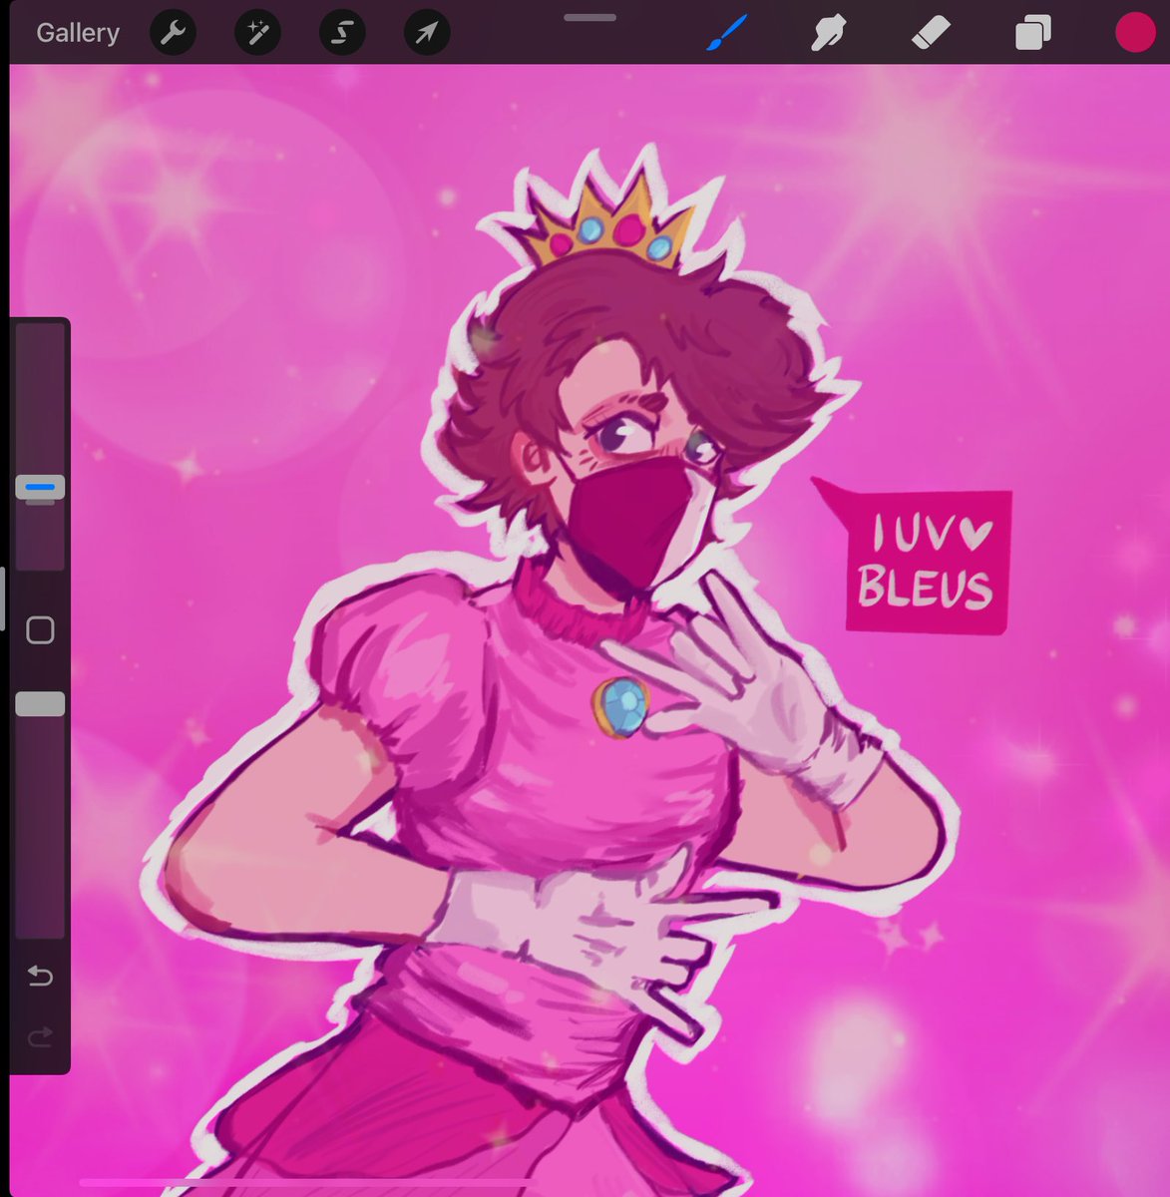Open the Layers panel
Screen dimensions: 1170x1197
point(1032,34)
